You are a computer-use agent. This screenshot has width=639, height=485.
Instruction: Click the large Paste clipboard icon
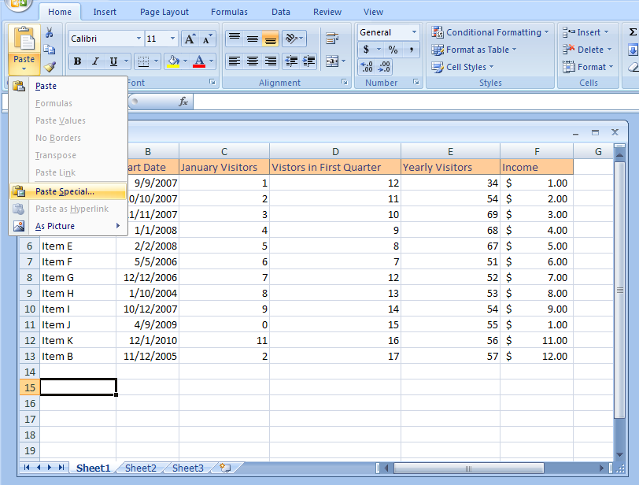coord(24,39)
